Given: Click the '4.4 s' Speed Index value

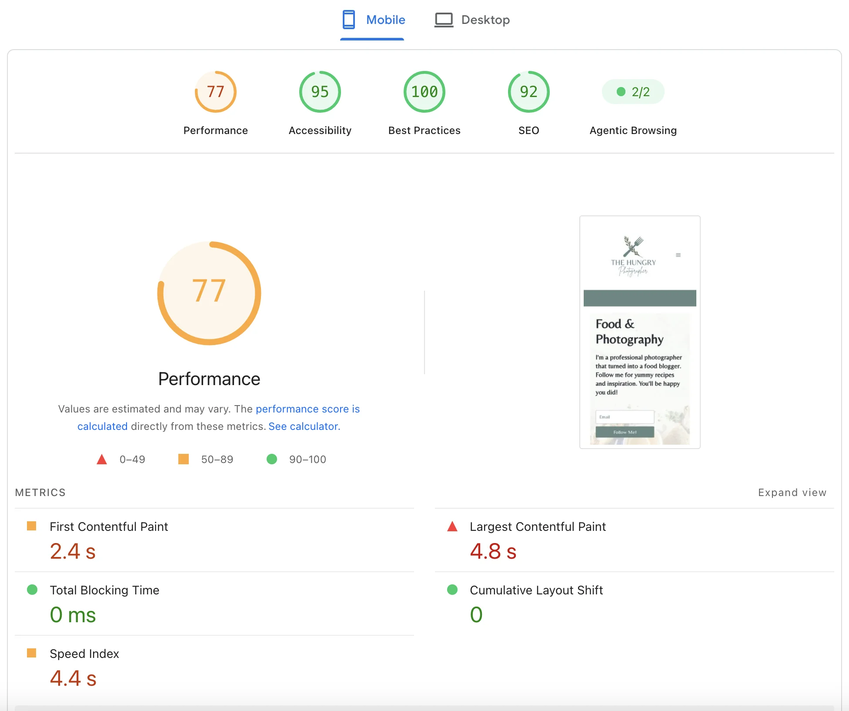Looking at the screenshot, I should click(x=73, y=678).
